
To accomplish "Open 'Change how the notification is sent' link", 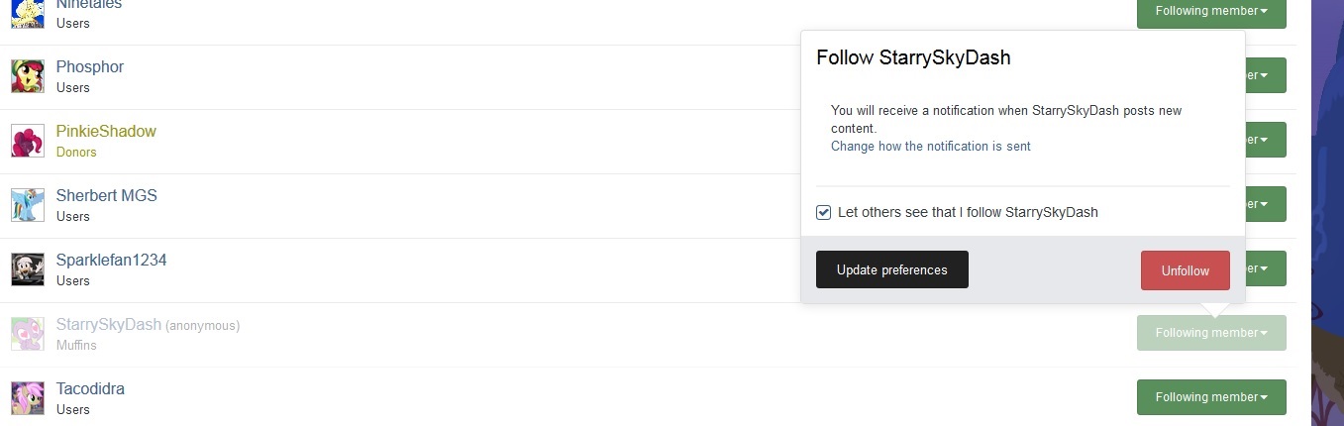I will 931,146.
